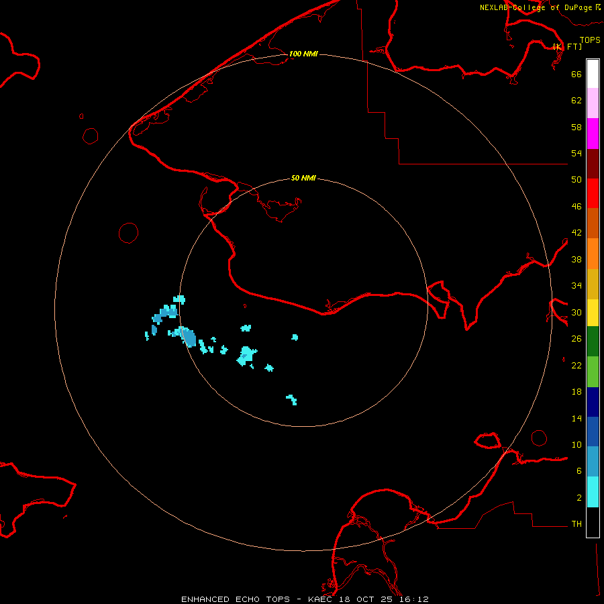Click the cyan swatch next to the 2 label
Image resolution: width=604 pixels, height=604 pixels.
point(593,492)
